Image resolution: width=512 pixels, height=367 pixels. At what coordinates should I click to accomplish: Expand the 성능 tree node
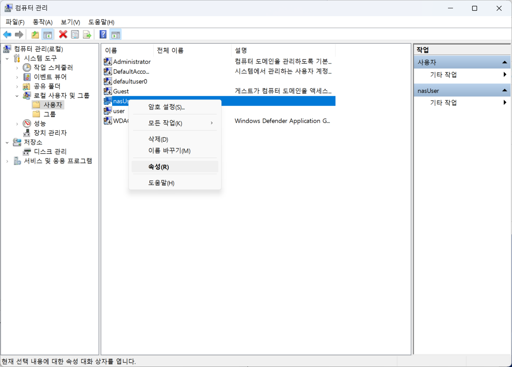(17, 124)
